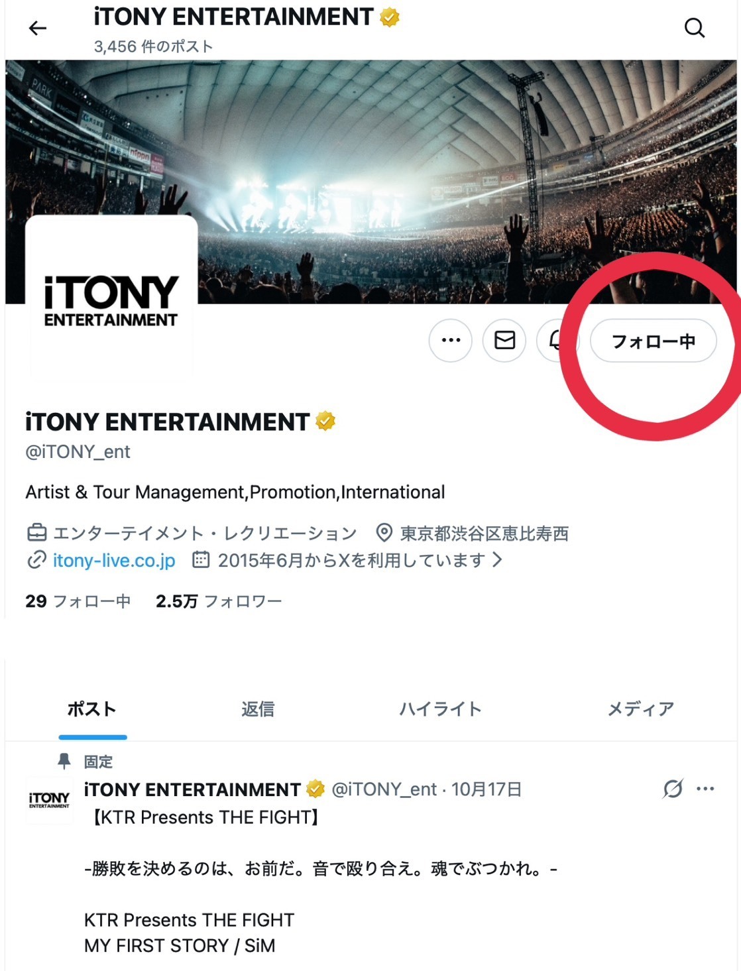The image size is (741, 971).
Task: Click the gold verified badge beside profile name
Action: tap(325, 422)
